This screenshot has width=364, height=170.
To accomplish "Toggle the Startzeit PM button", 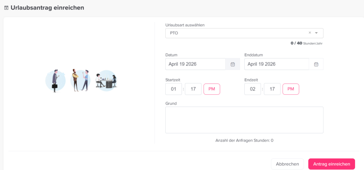I will 212,89.
